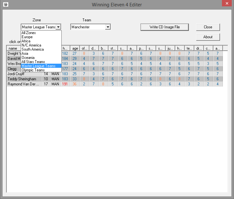
Task: Click the red 191 height value
Action: point(65,84)
